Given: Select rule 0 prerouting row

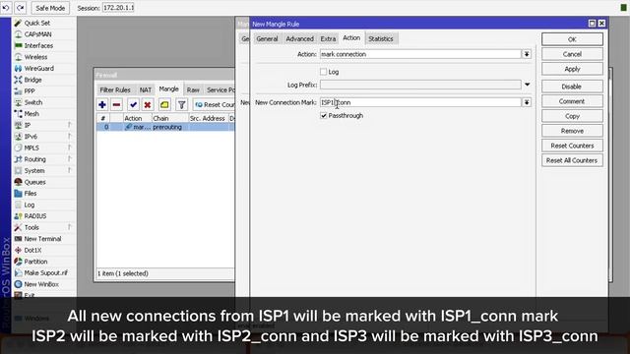Looking at the screenshot, I should [x=165, y=127].
